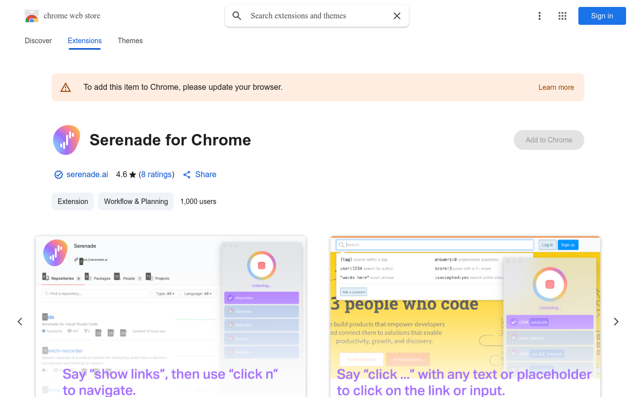
Task: Open the Themes tab
Action: coord(130,41)
